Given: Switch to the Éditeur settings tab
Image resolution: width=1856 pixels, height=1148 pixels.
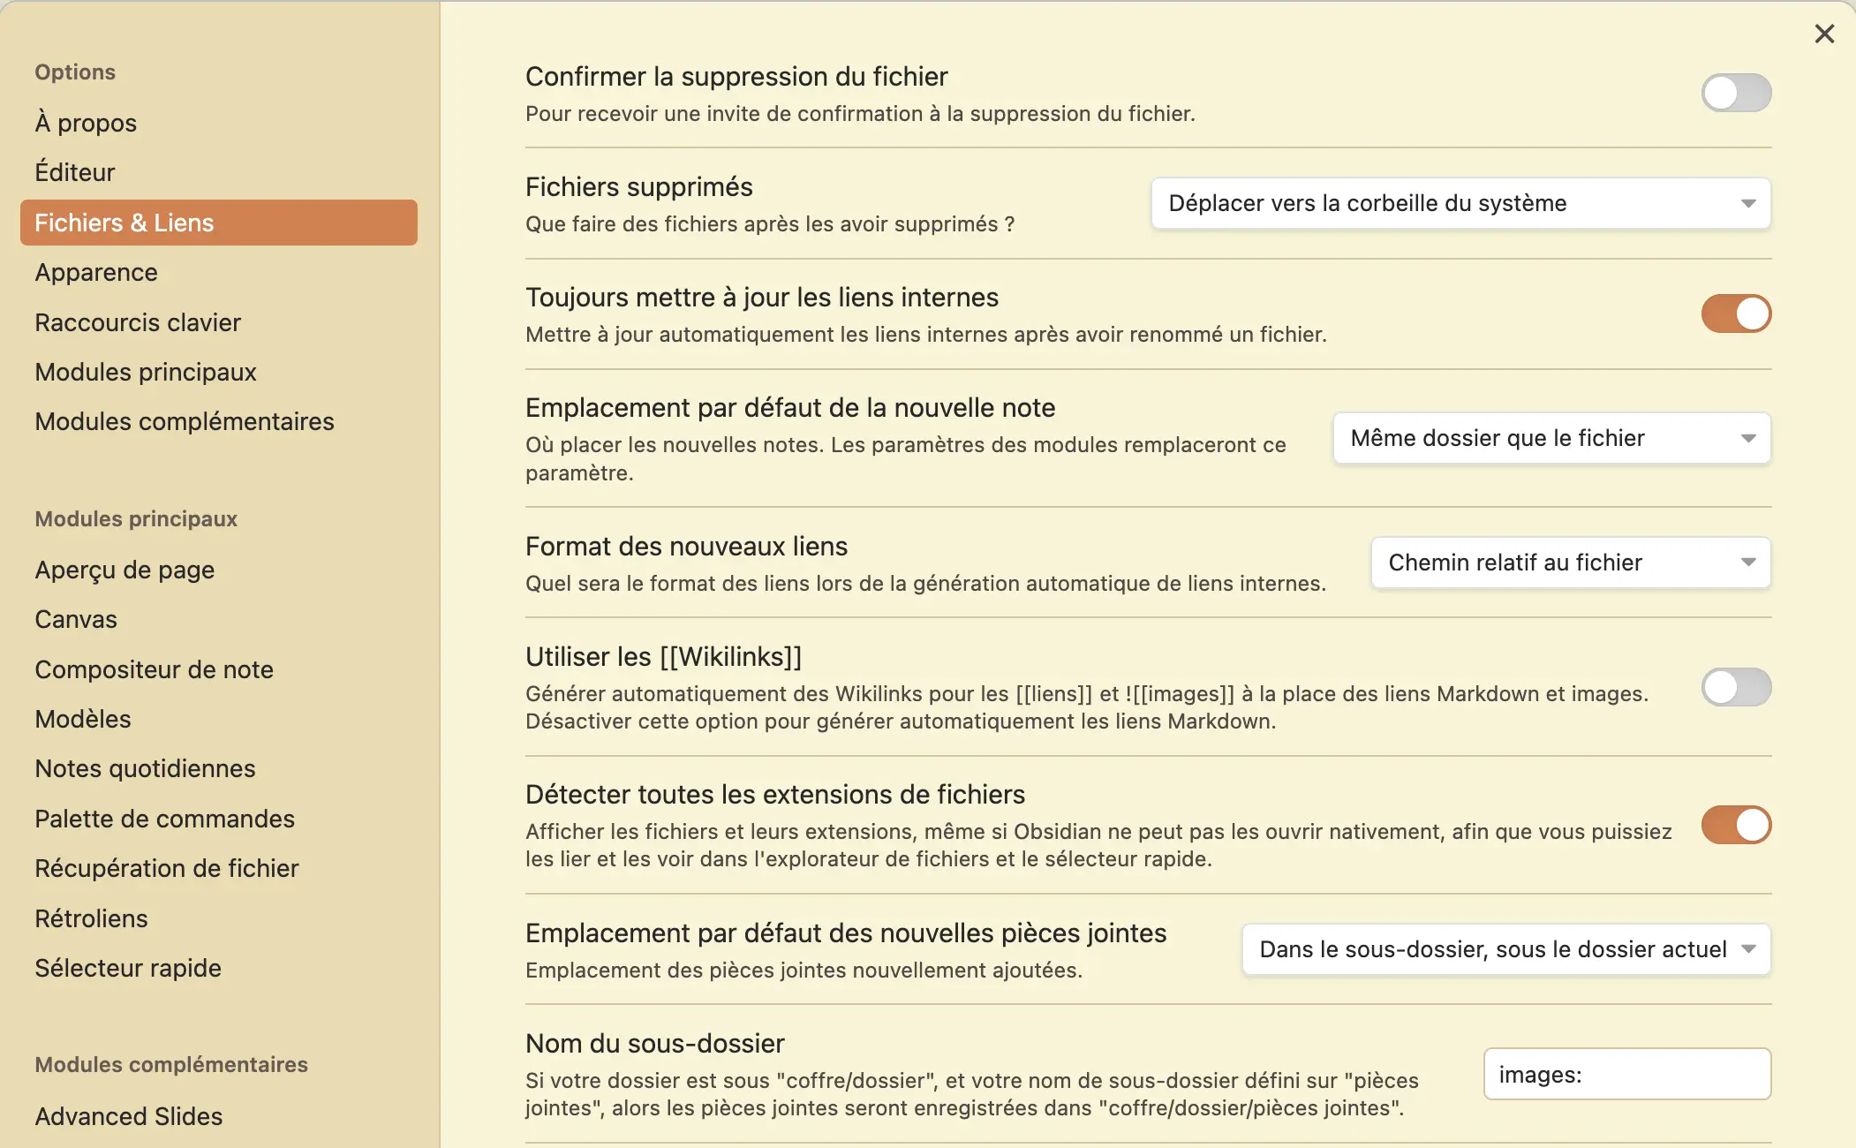Looking at the screenshot, I should 75,172.
